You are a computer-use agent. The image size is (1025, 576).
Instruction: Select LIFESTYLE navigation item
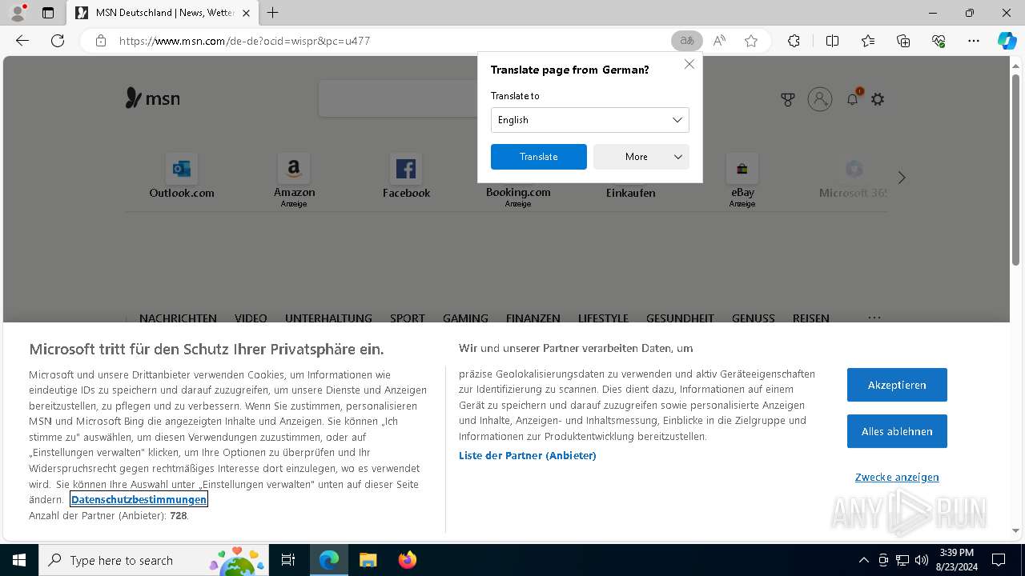(603, 318)
